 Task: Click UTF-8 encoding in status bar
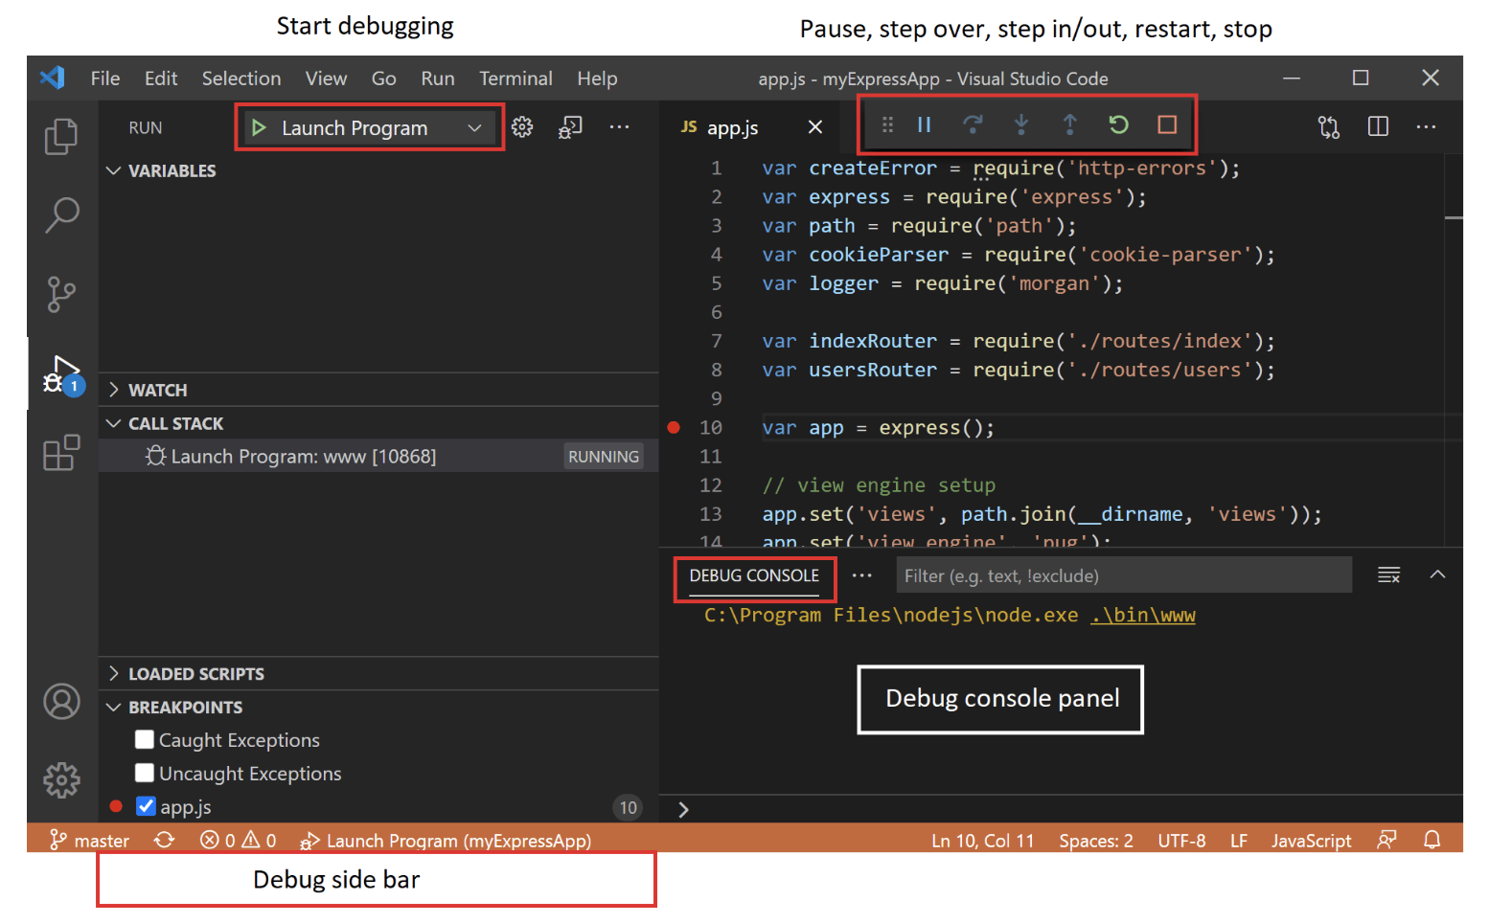click(1181, 840)
